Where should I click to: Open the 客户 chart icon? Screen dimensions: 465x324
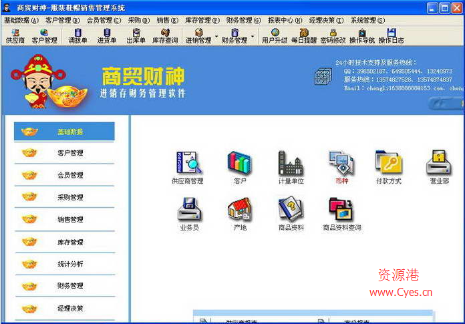pos(240,168)
